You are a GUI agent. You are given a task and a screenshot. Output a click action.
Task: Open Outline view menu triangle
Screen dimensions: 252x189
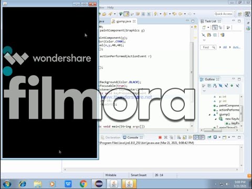point(204,91)
